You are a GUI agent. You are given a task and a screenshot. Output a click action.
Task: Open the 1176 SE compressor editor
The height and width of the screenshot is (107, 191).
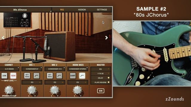click(x=100, y=73)
